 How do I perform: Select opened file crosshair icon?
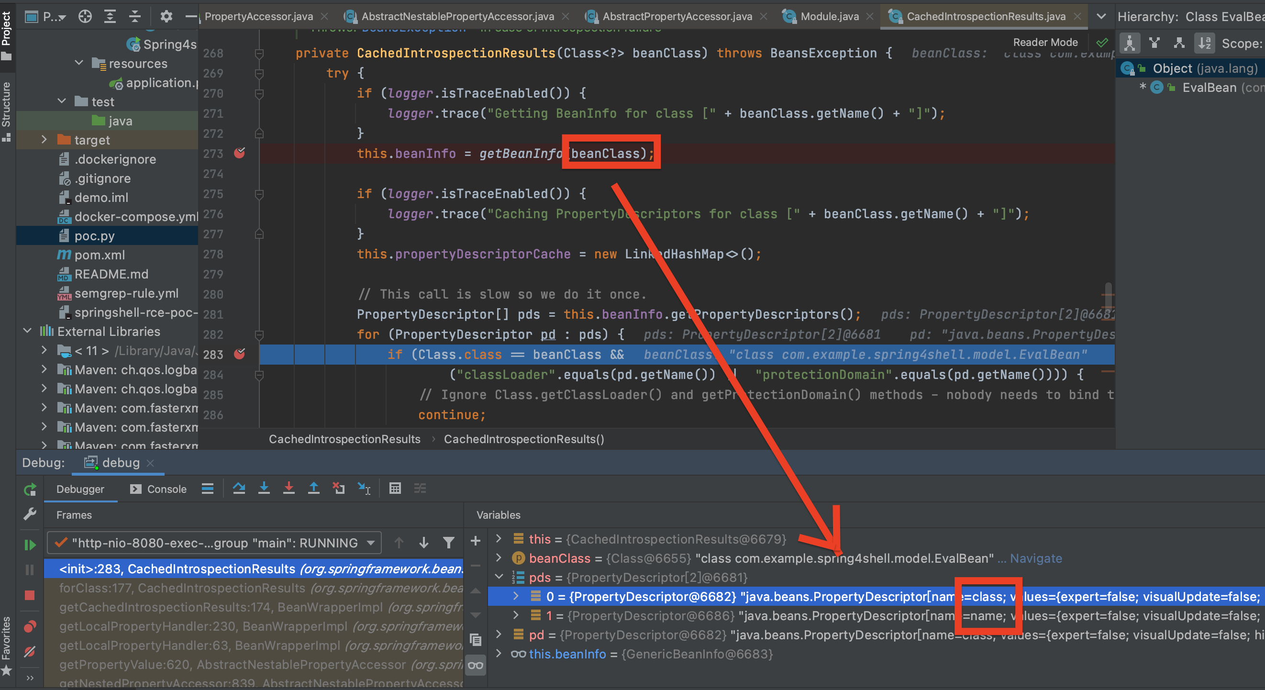point(85,17)
